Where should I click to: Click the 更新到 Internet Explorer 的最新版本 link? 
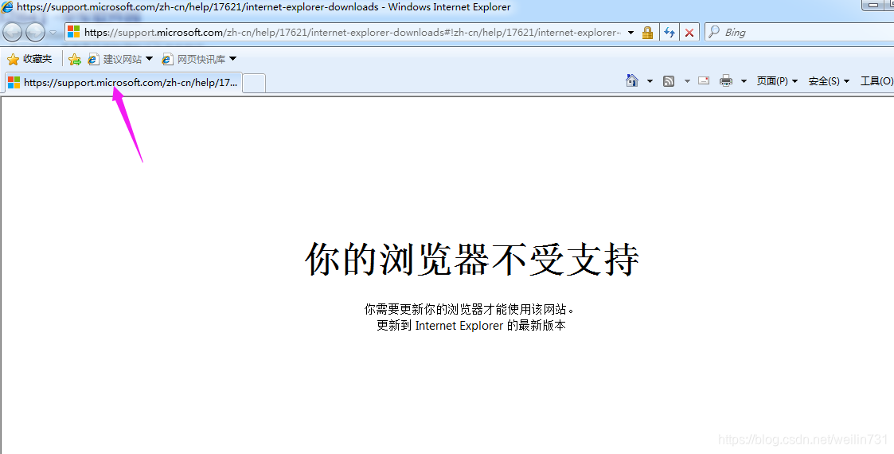[471, 326]
